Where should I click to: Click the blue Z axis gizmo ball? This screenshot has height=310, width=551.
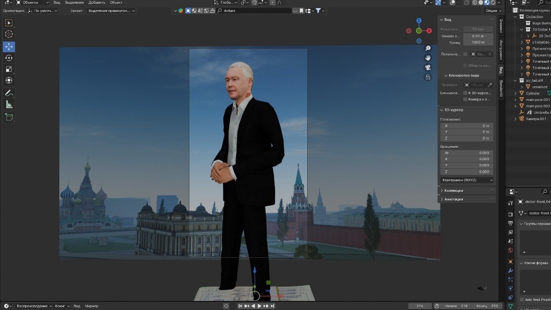(419, 21)
